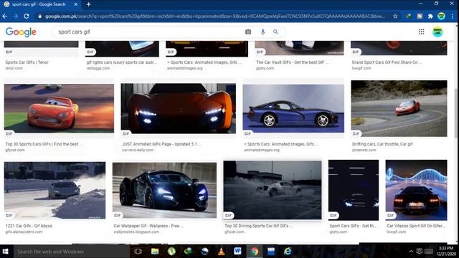
Task: Open the Google account avatar on the page
Action: [x=437, y=32]
